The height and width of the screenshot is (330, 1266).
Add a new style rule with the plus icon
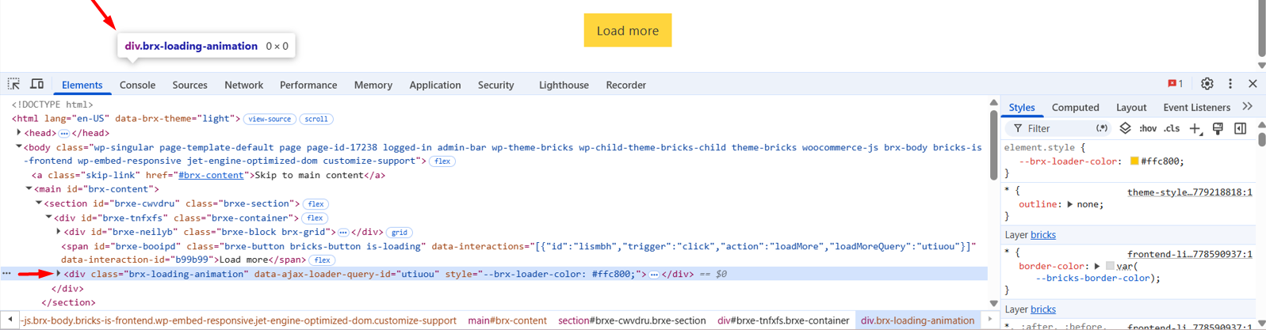point(1195,128)
